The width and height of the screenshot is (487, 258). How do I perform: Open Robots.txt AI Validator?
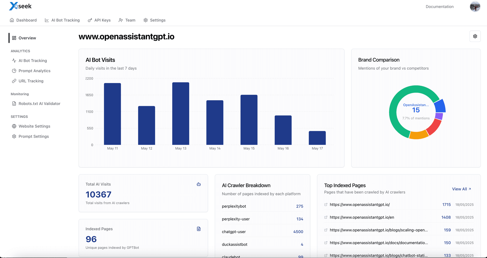coord(39,104)
